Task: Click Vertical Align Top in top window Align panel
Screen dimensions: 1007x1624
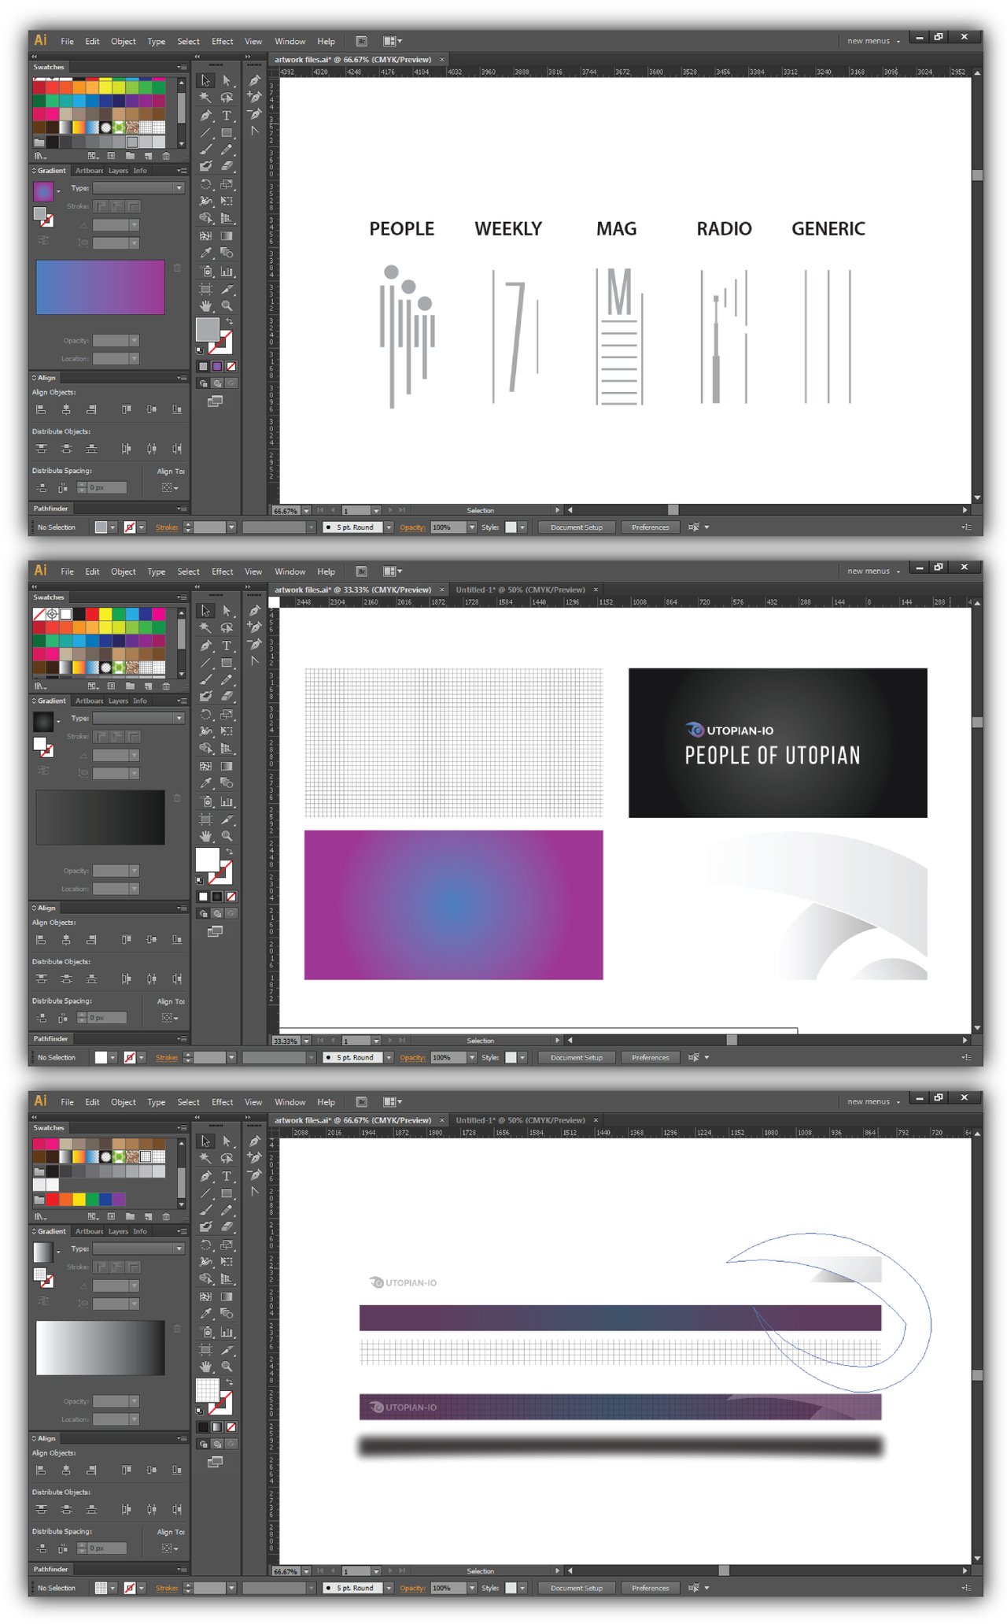Action: [126, 409]
